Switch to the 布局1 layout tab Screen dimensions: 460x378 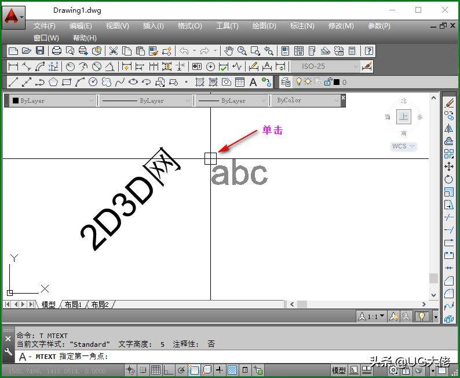click(x=73, y=305)
